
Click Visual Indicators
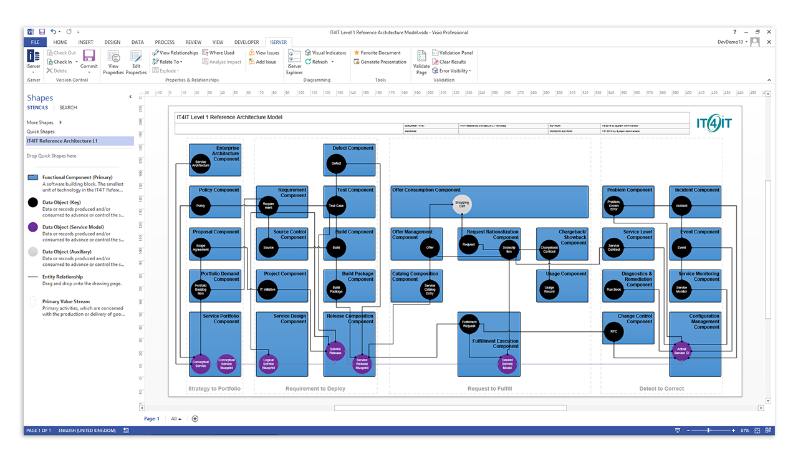325,53
